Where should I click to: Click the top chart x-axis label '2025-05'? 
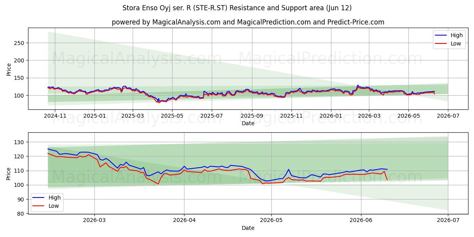click(x=172, y=116)
